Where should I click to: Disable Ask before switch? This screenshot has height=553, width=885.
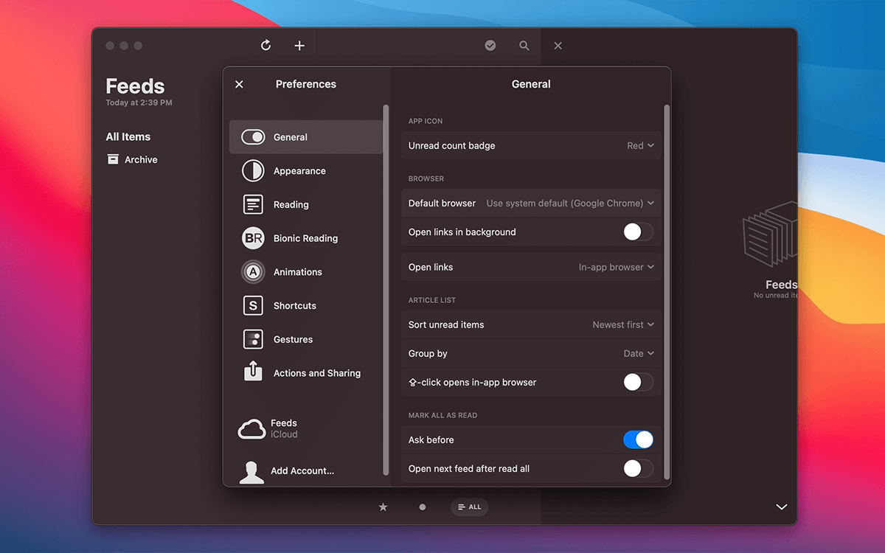(x=638, y=440)
